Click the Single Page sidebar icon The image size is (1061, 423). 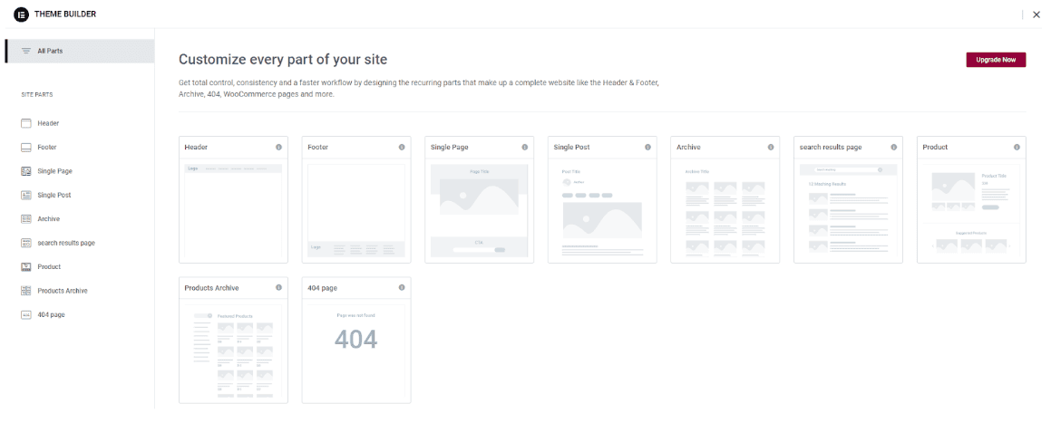coord(26,171)
